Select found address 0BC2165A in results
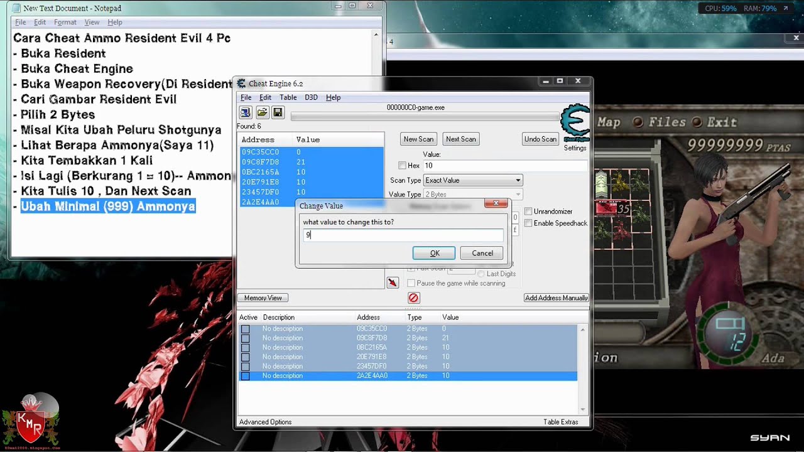This screenshot has width=804, height=452. (312, 172)
